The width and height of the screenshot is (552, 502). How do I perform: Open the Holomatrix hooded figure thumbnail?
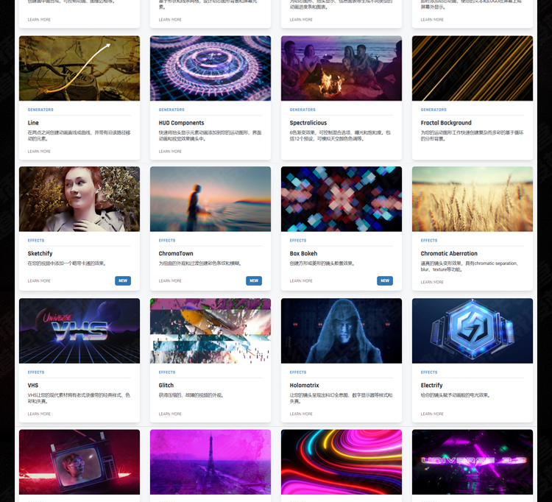342,331
